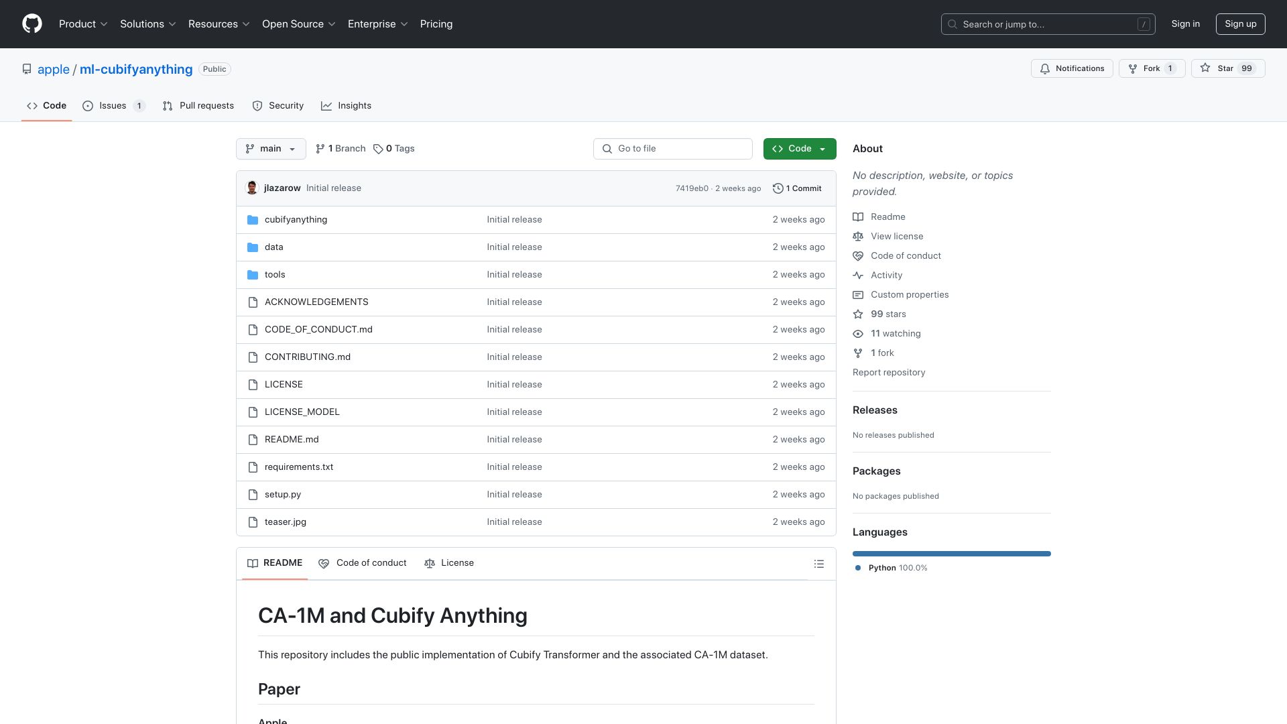Screen dimensions: 1287x724
Task: Open the Pull requests tab
Action: coord(198,106)
